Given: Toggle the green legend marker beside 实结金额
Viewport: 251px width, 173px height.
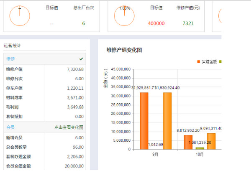Looking at the screenshot, I should (x=220, y=61).
